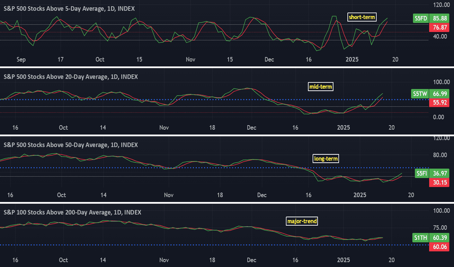Select the yellow major-trend annotation label
Viewport: 454px width, 267px height.
point(302,221)
